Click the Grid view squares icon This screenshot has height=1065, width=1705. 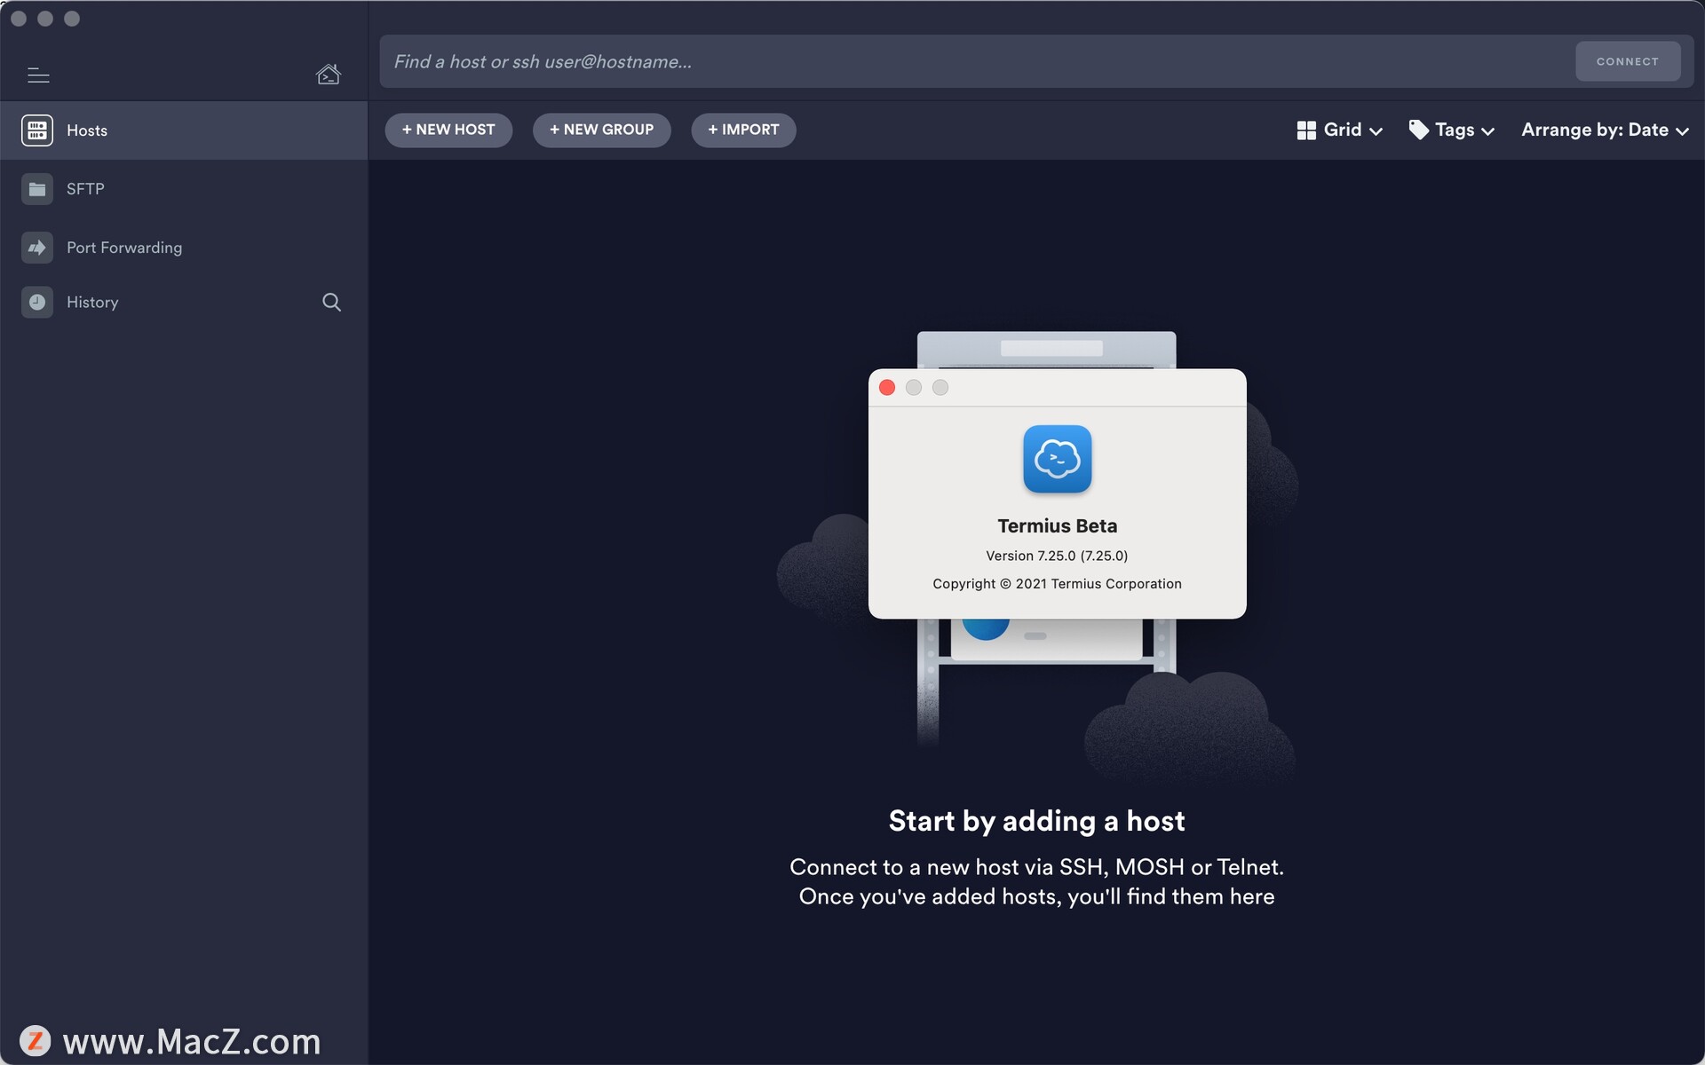coord(1305,130)
